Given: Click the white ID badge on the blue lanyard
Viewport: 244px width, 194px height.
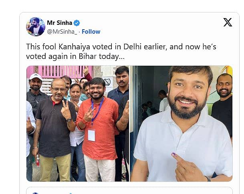Looking at the screenshot, I should pos(91,135).
